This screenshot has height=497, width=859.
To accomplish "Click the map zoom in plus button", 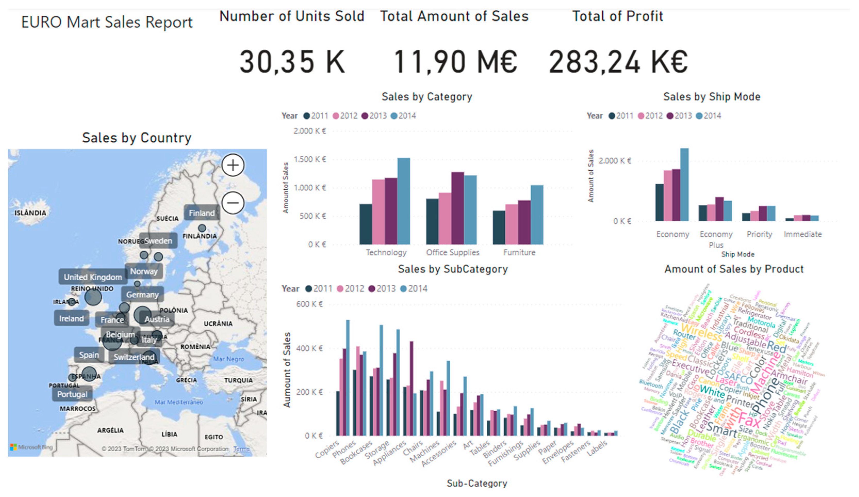I will click(x=233, y=165).
